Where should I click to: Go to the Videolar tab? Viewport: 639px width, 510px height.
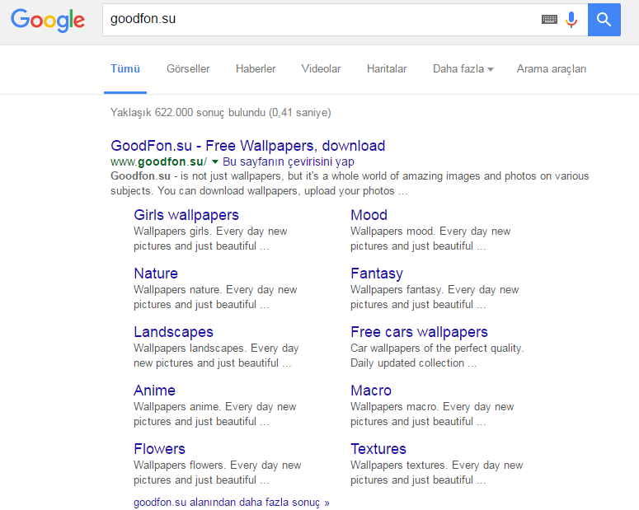point(321,69)
